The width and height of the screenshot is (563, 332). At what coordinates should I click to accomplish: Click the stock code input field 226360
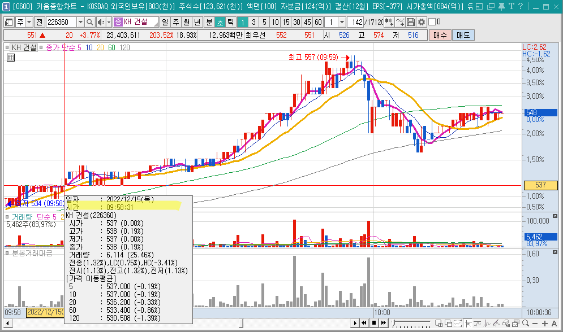[x=61, y=22]
